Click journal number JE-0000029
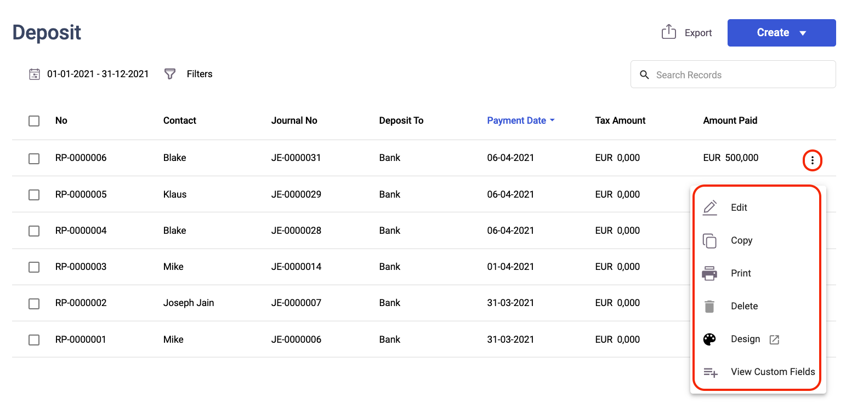Viewport: 846px width, 415px height. pyautogui.click(x=296, y=194)
